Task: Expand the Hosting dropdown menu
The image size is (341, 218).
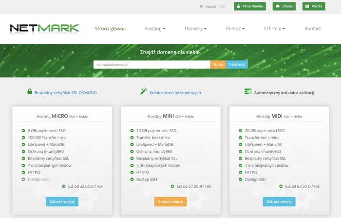Action: pyautogui.click(x=155, y=29)
